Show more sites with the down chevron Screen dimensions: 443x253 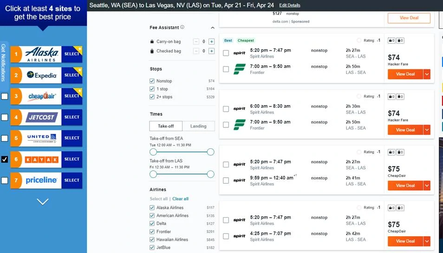(43, 201)
